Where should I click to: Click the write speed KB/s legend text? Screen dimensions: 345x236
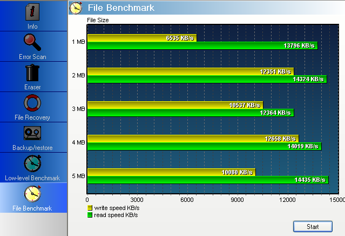pyautogui.click(x=117, y=208)
